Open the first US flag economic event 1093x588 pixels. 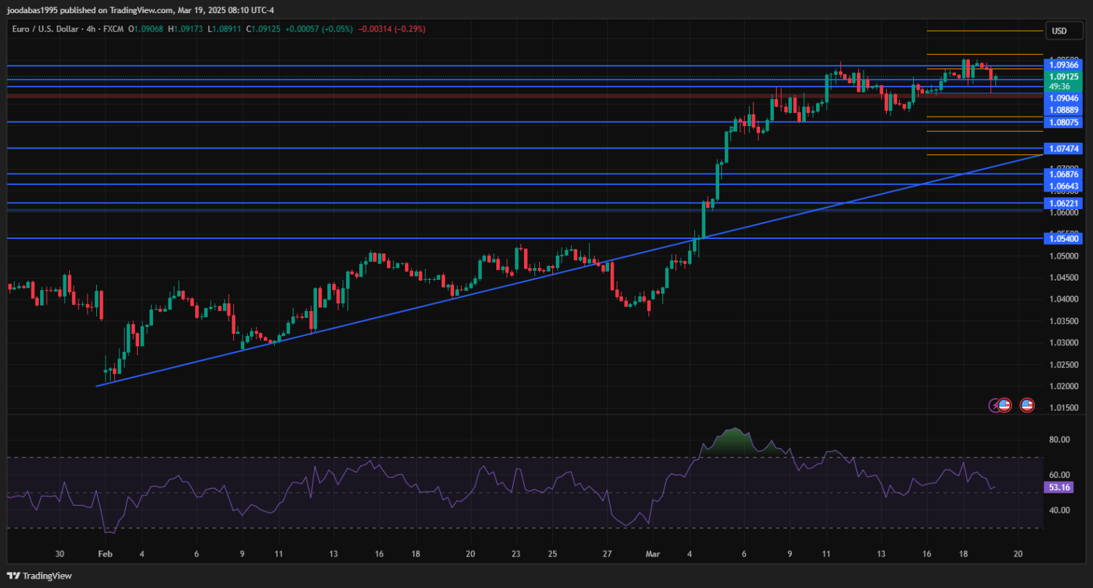pyautogui.click(x=1004, y=404)
